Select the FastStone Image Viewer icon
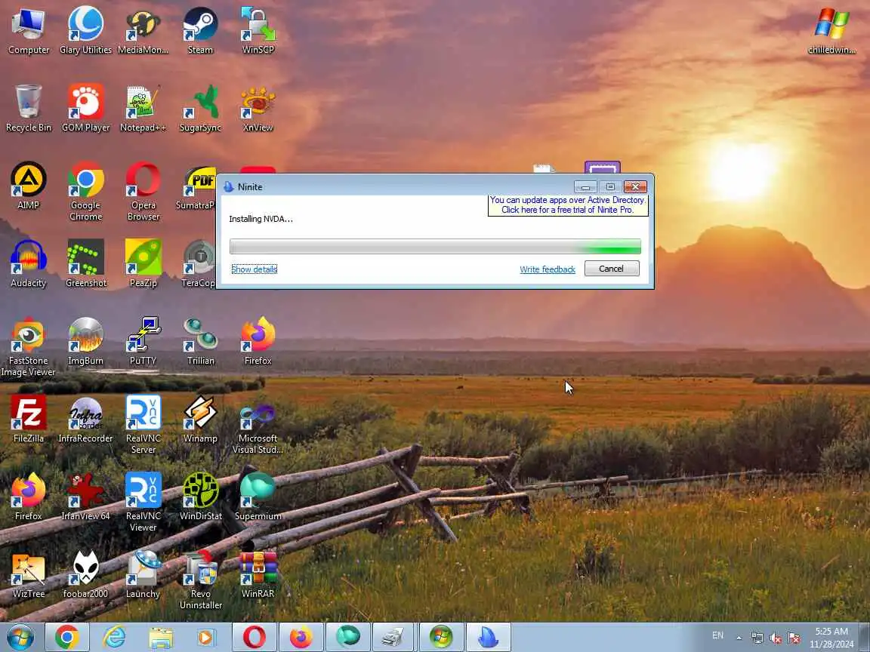This screenshot has height=652, width=870. (28, 346)
